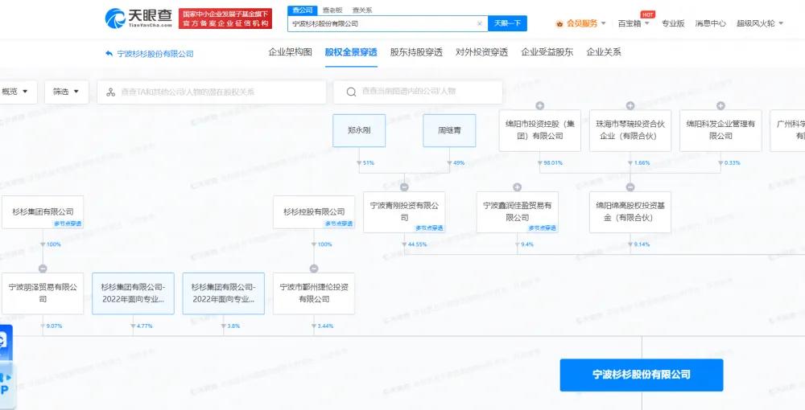Image resolution: width=805 pixels, height=410 pixels.
Task: Click the 3.44% share label
Action: (325, 326)
